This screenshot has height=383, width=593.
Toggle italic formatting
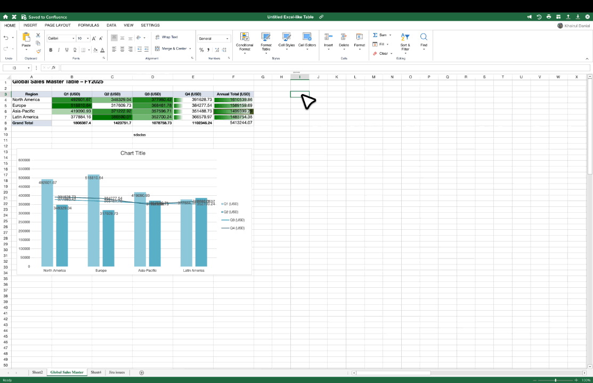click(x=58, y=49)
